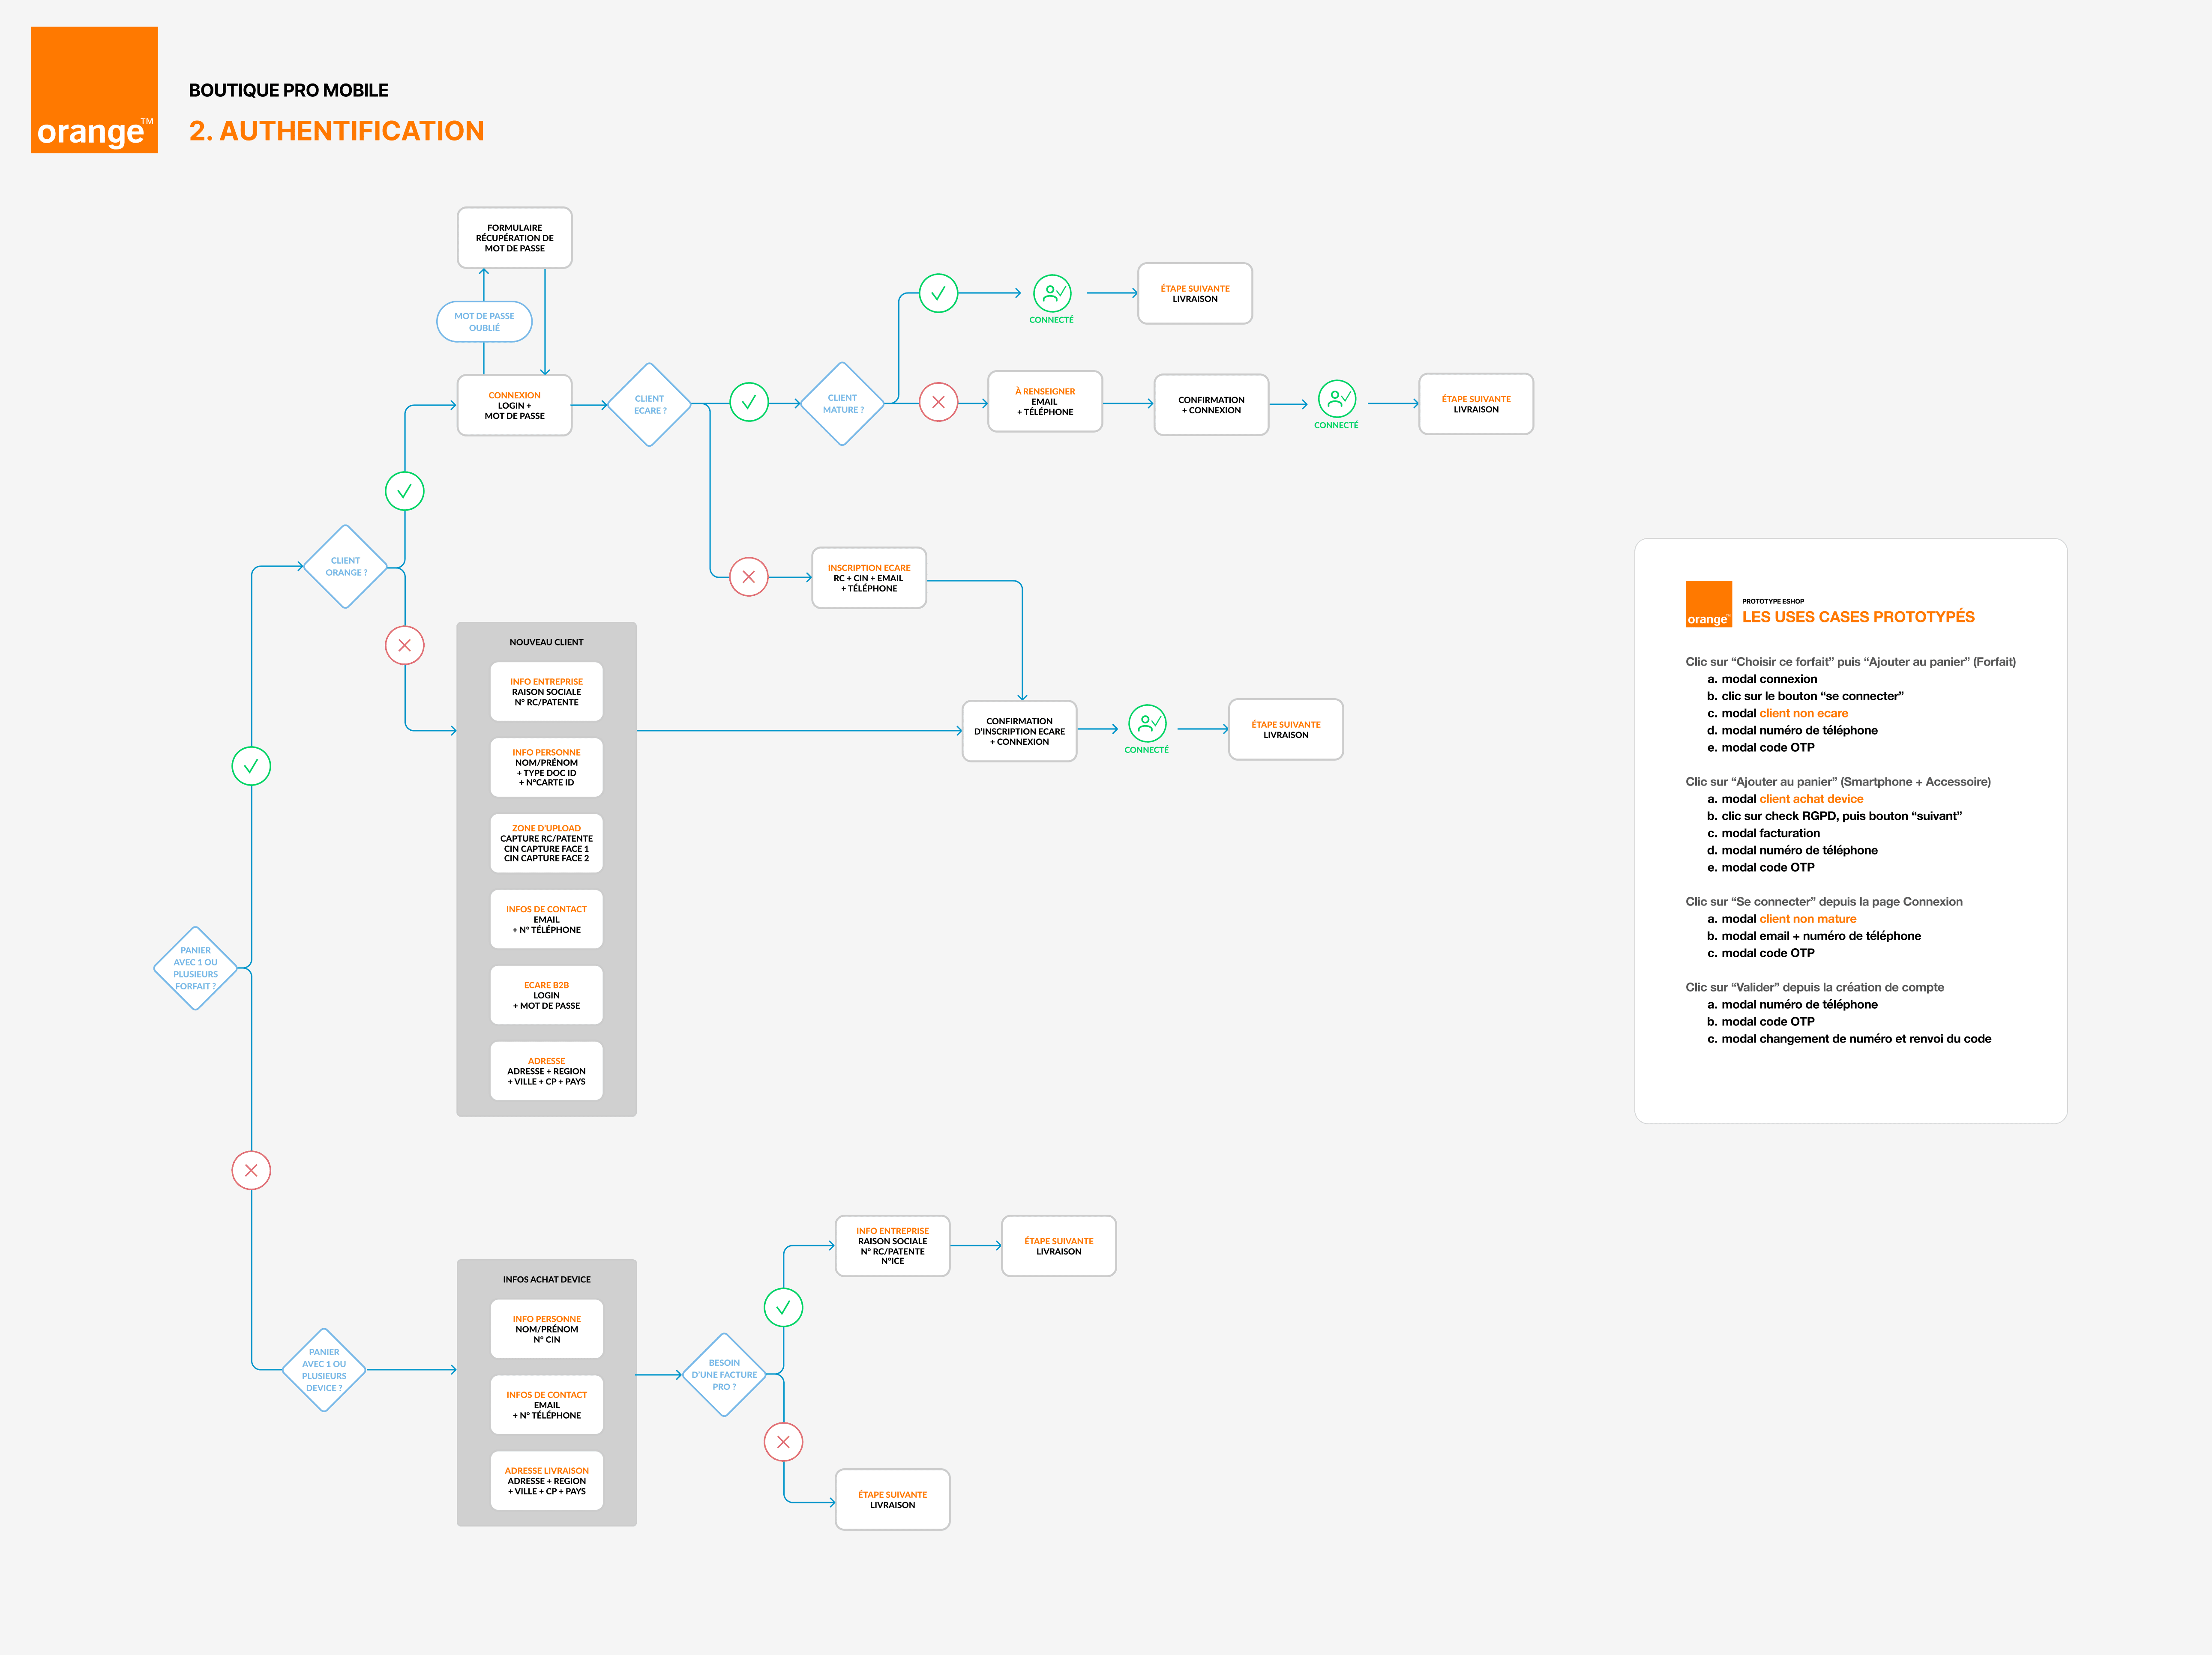Click the Formulaire Récupération de Mot de Passe box
The image size is (2212, 1655).
coord(515,238)
